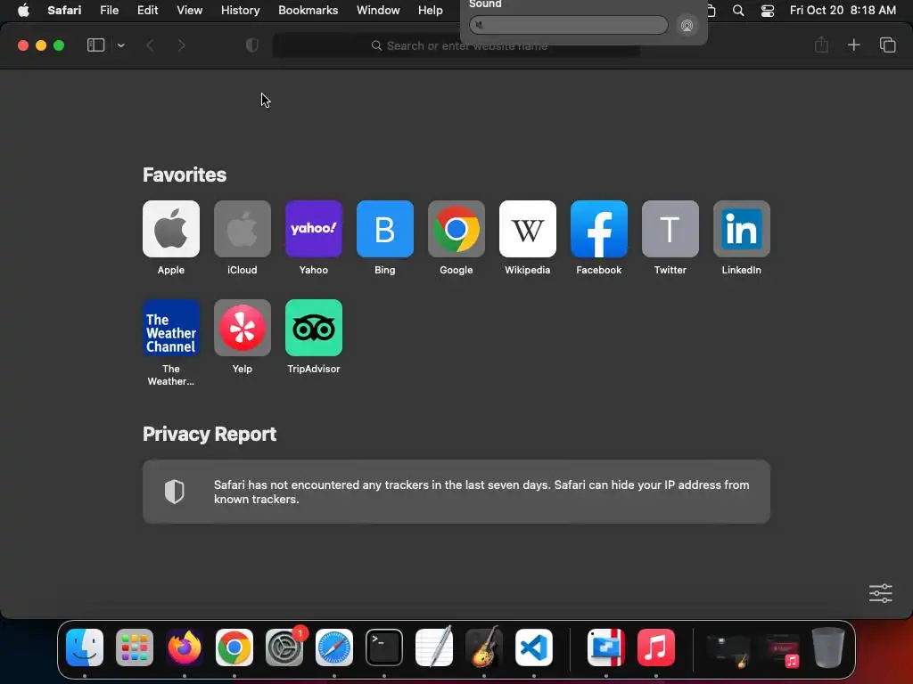This screenshot has width=913, height=684.
Task: Open AirPlay audio output options
Action: [x=687, y=26]
